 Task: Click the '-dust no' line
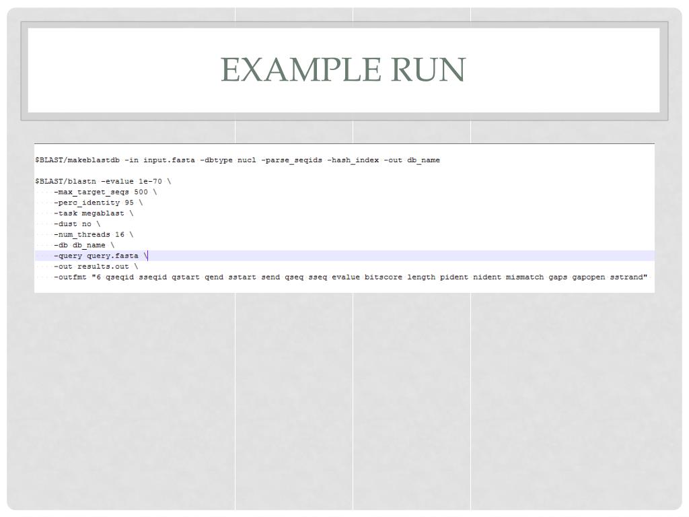(x=77, y=223)
